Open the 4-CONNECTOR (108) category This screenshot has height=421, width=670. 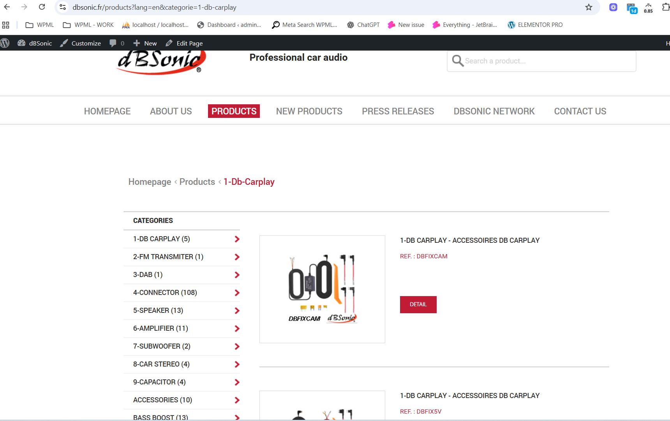tap(165, 293)
